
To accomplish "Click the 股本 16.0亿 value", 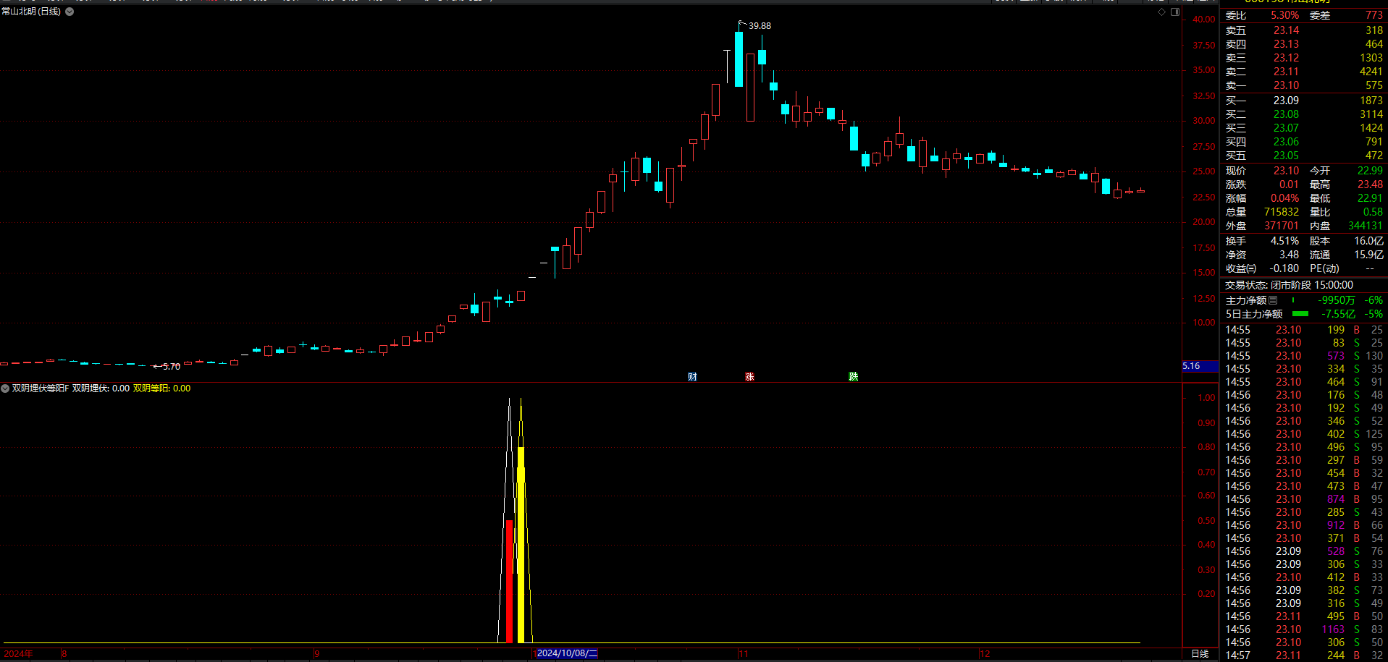I will (1368, 241).
